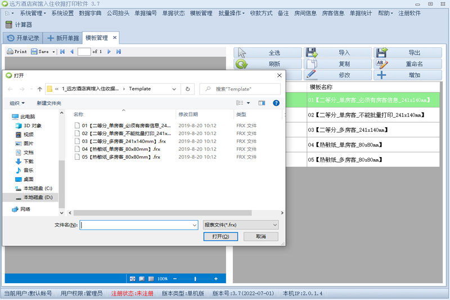This screenshot has width=450, height=300.
Task: Click the 增加 add template button
Action: click(x=407, y=75)
